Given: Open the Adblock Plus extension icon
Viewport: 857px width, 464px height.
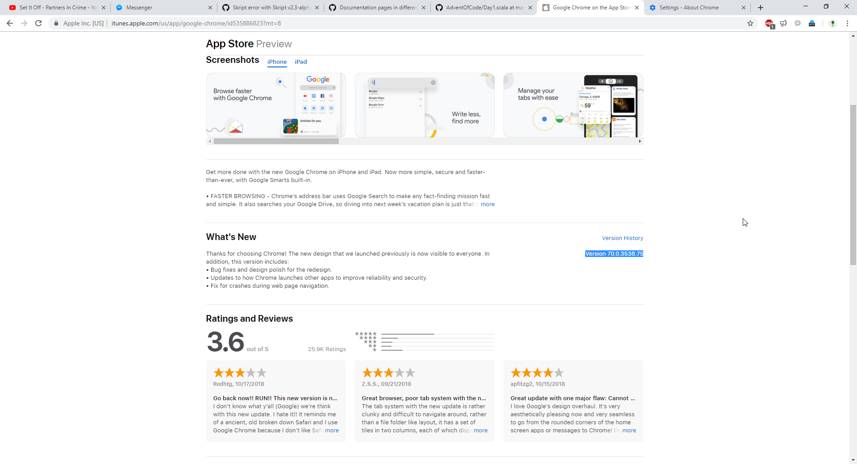Looking at the screenshot, I should pos(770,23).
